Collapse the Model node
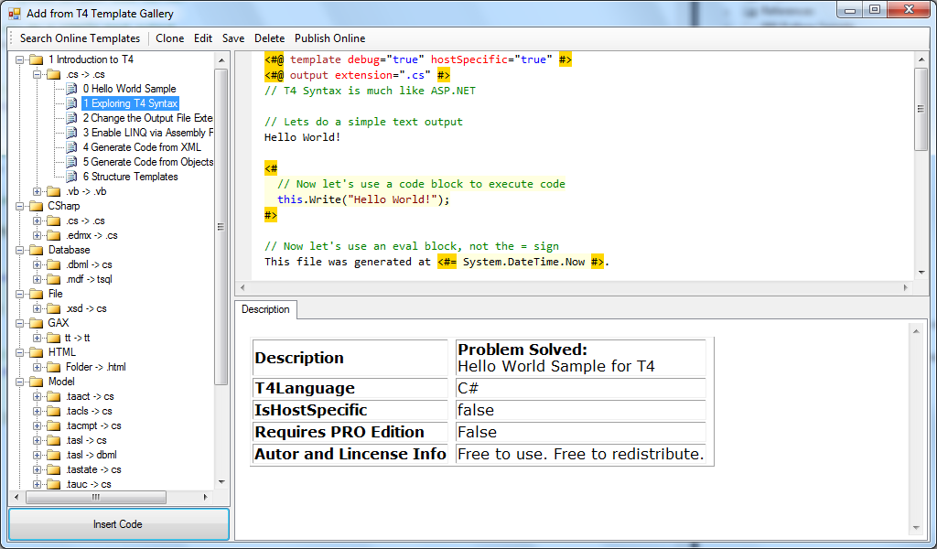937x549 pixels. [20, 382]
